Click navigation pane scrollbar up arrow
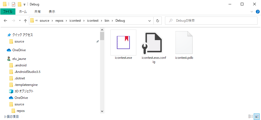 (x=102, y=30)
